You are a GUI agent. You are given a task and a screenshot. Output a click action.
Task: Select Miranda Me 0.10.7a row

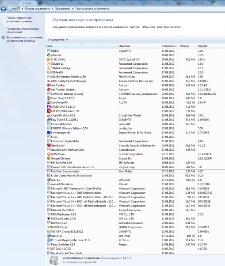coord(135,210)
